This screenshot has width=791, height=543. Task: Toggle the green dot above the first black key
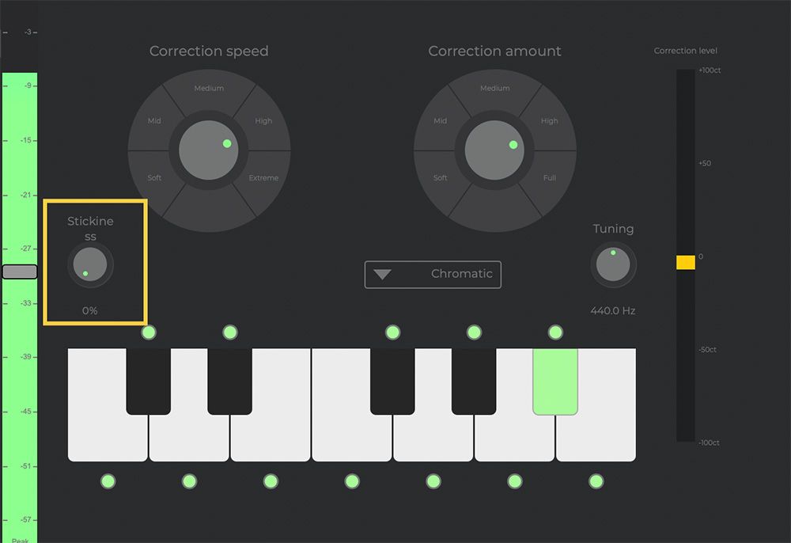pos(149,332)
